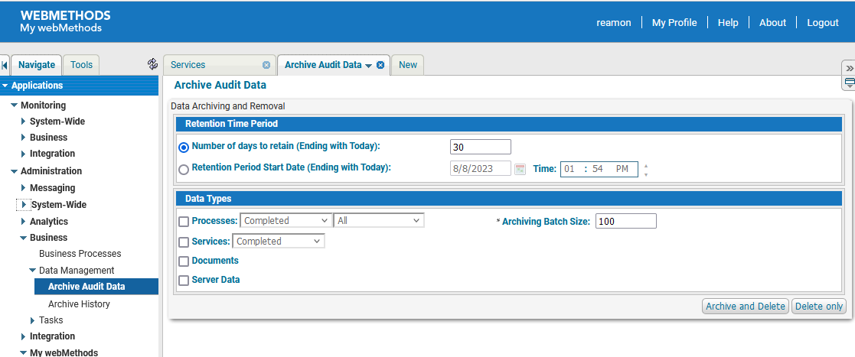Image resolution: width=855 pixels, height=357 pixels.
Task: Click the Archiving Batch Size field
Action: [x=626, y=221]
